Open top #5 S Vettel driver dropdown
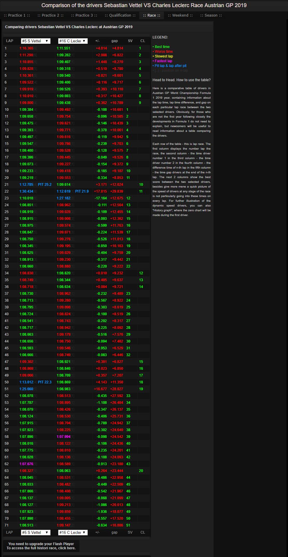The image size is (288, 557). [x=36, y=41]
